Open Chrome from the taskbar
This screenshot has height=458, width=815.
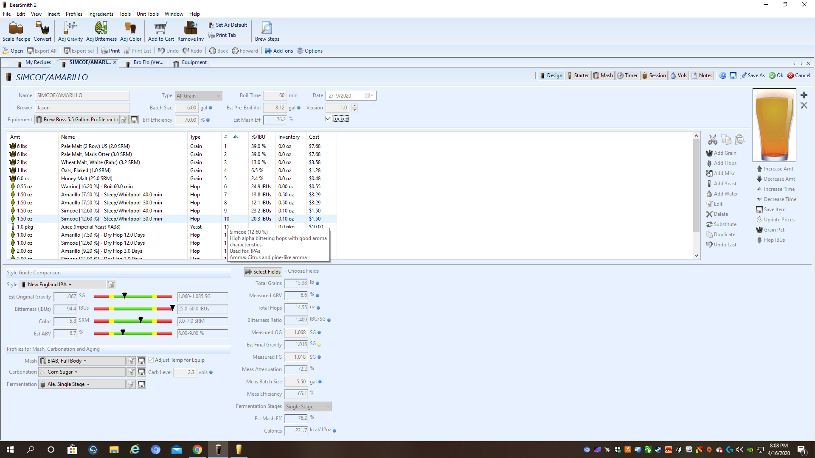tap(197, 450)
